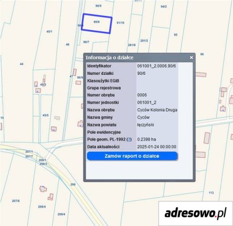Click parcel label 45/2 on the map
This screenshot has width=233, height=226.
pos(43,85)
